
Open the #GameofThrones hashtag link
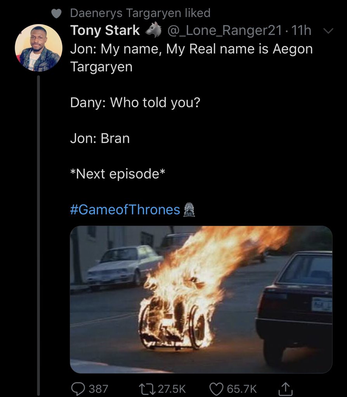[125, 210]
